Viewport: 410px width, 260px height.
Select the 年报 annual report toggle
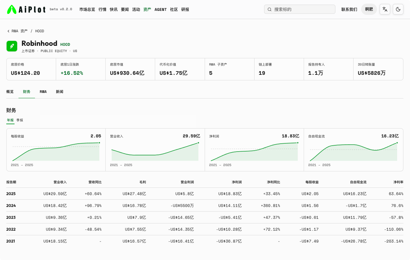pos(10,120)
